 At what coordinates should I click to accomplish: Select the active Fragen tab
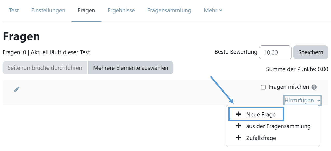(x=86, y=11)
